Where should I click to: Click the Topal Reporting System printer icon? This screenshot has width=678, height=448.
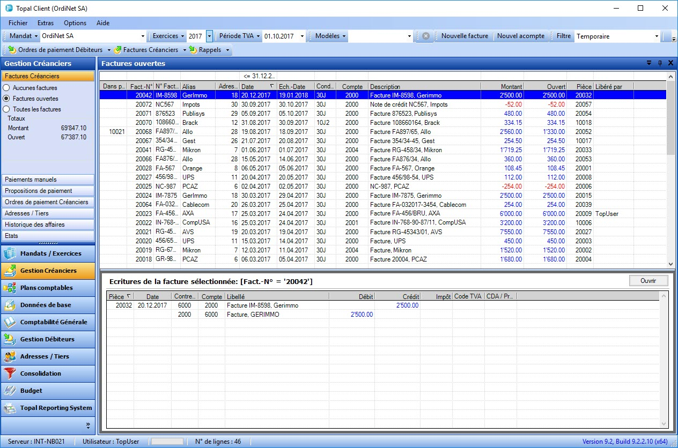pos(10,408)
